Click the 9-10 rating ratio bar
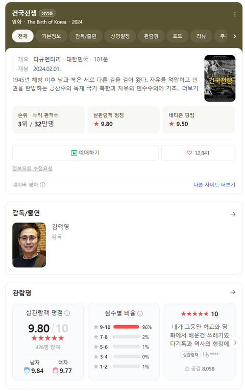This screenshot has width=245, height=391. tap(127, 327)
